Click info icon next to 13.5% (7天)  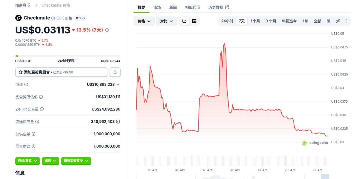coord(107,30)
